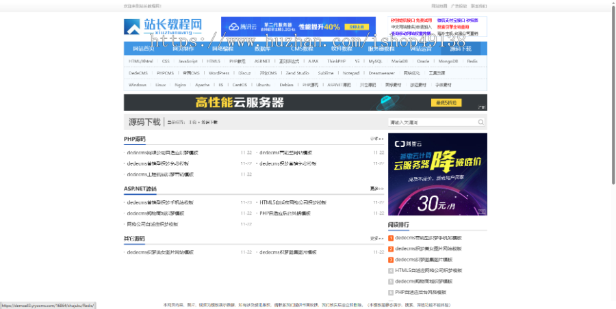The image size is (616, 309).
Task: Open the 阿里云 30元/月 sidebar ad
Action: 437,174
